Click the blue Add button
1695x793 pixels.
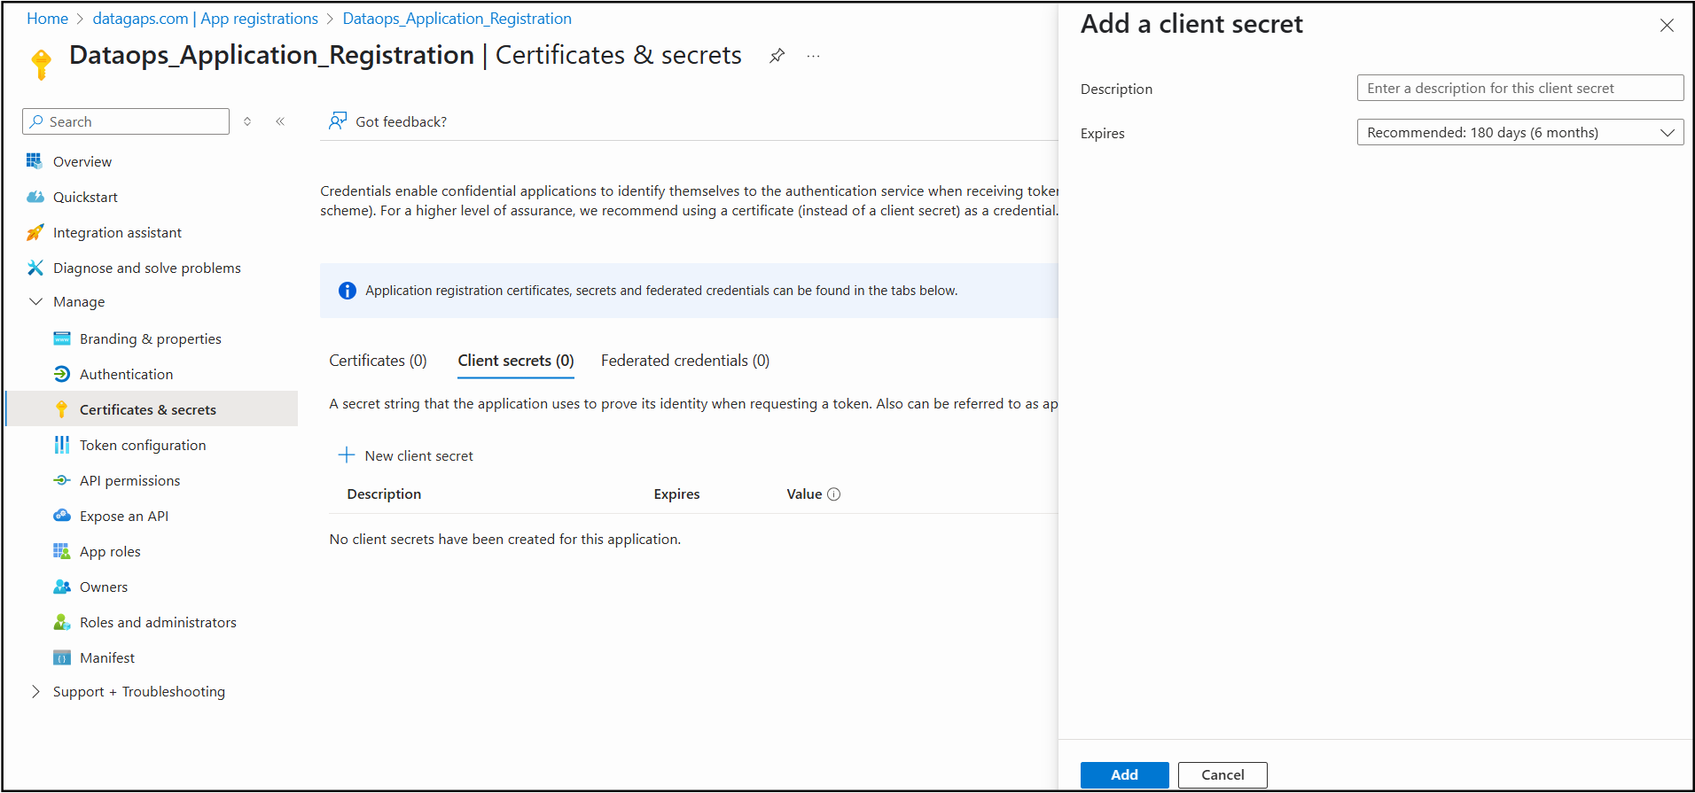tap(1123, 774)
